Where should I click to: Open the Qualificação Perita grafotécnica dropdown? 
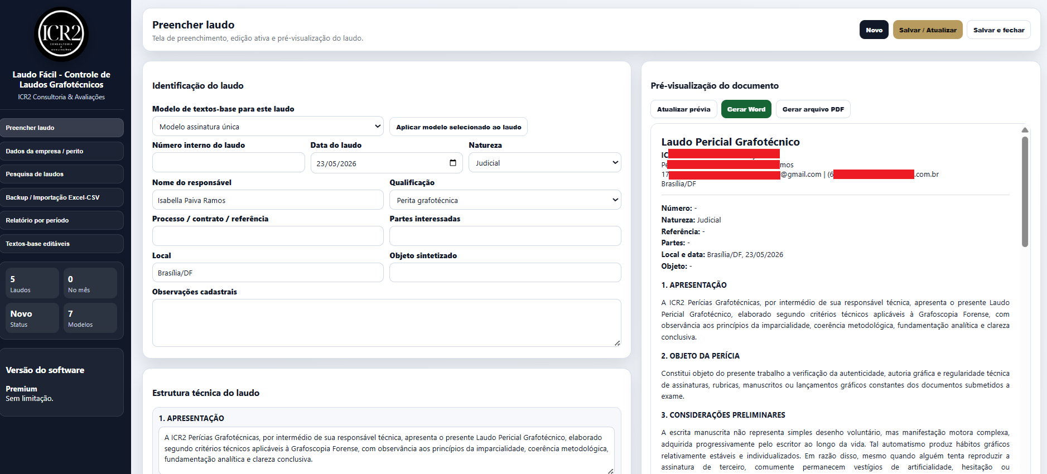[x=505, y=200]
